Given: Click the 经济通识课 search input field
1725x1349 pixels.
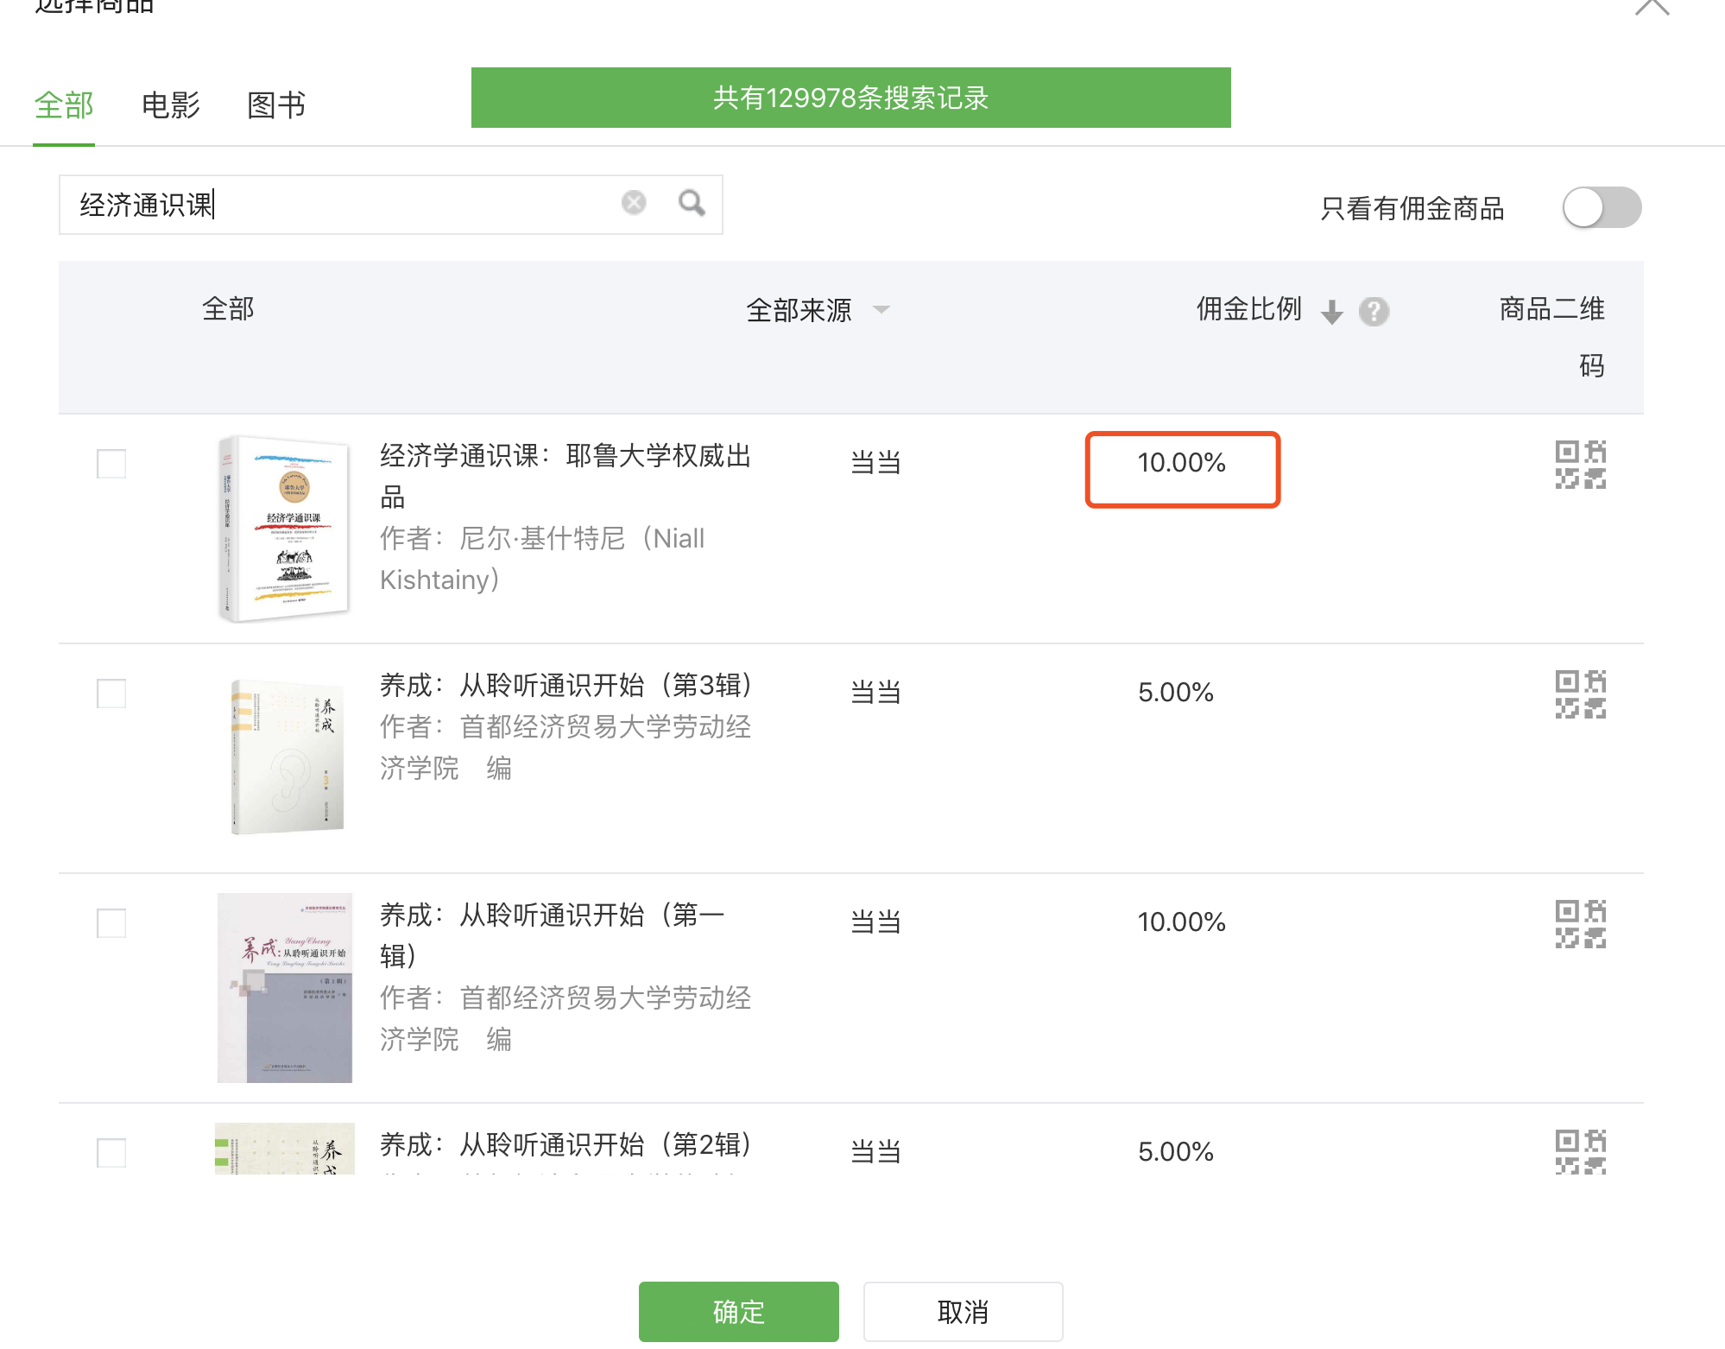Looking at the screenshot, I should (345, 205).
